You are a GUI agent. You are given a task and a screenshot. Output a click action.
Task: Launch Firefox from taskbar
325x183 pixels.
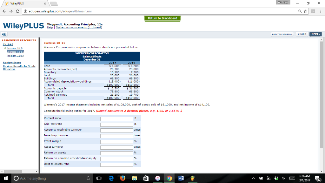tap(123, 178)
